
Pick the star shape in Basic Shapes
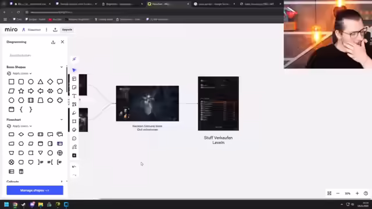point(21,91)
